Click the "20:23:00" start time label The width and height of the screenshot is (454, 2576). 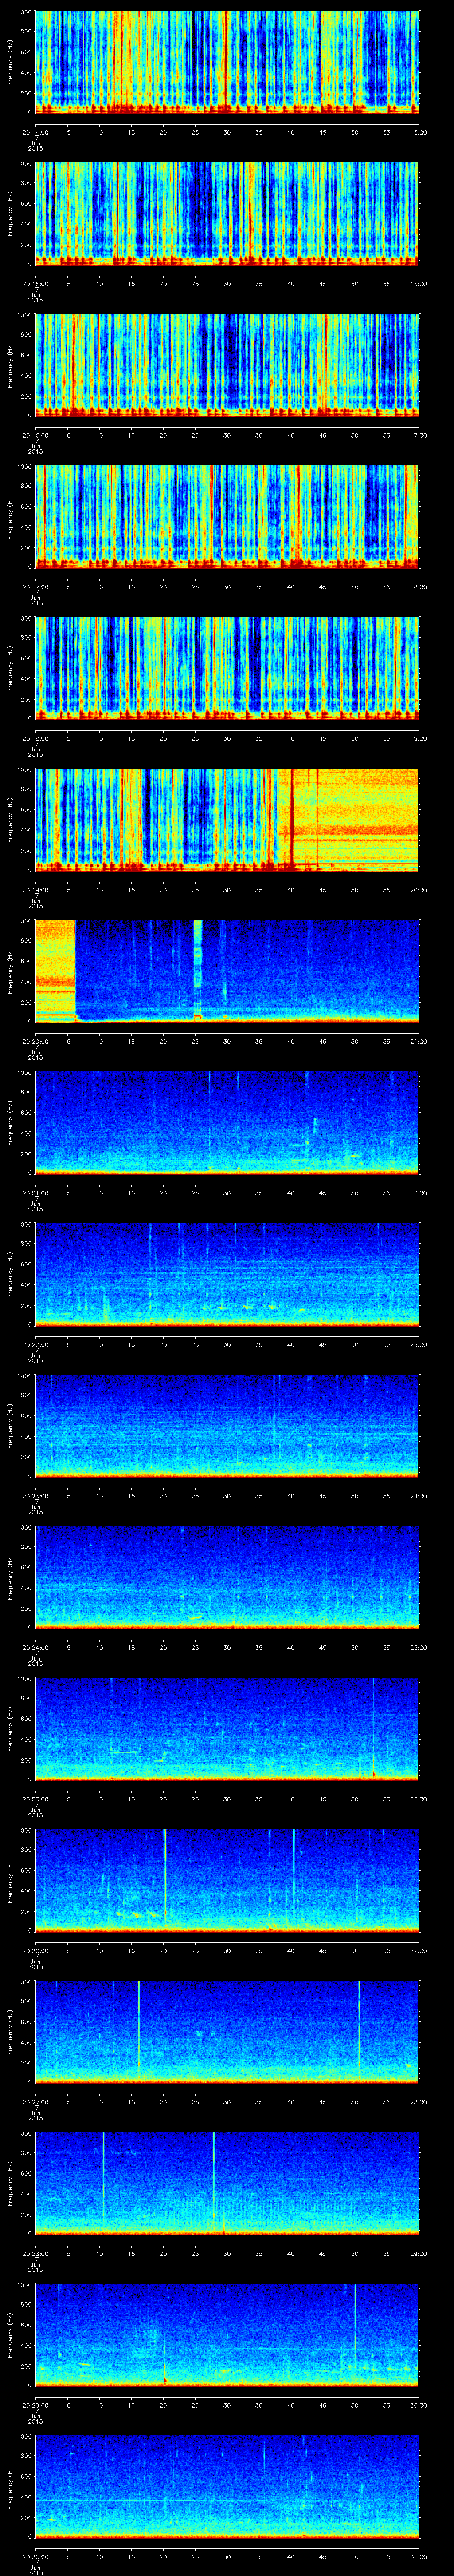click(x=36, y=1496)
